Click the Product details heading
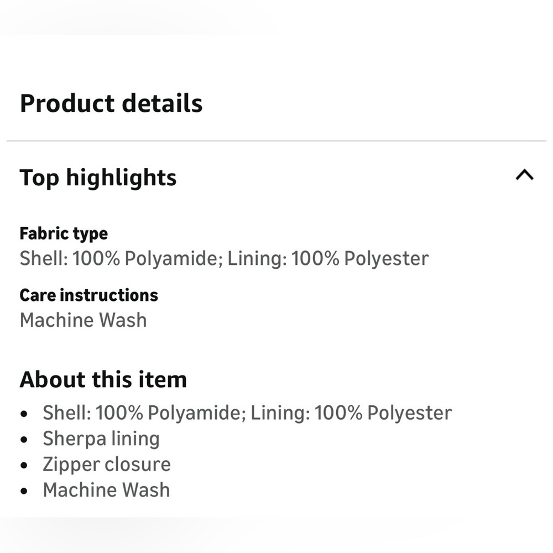Viewport: 553px width, 553px height. pos(111,103)
